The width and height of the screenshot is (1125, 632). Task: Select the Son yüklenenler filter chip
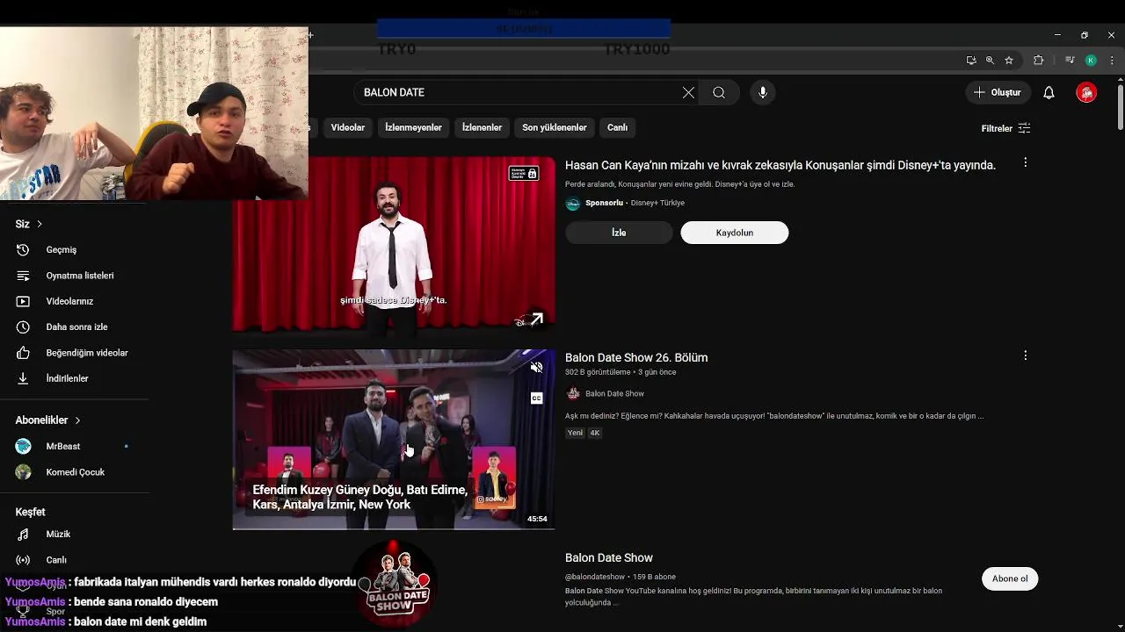[x=554, y=127]
